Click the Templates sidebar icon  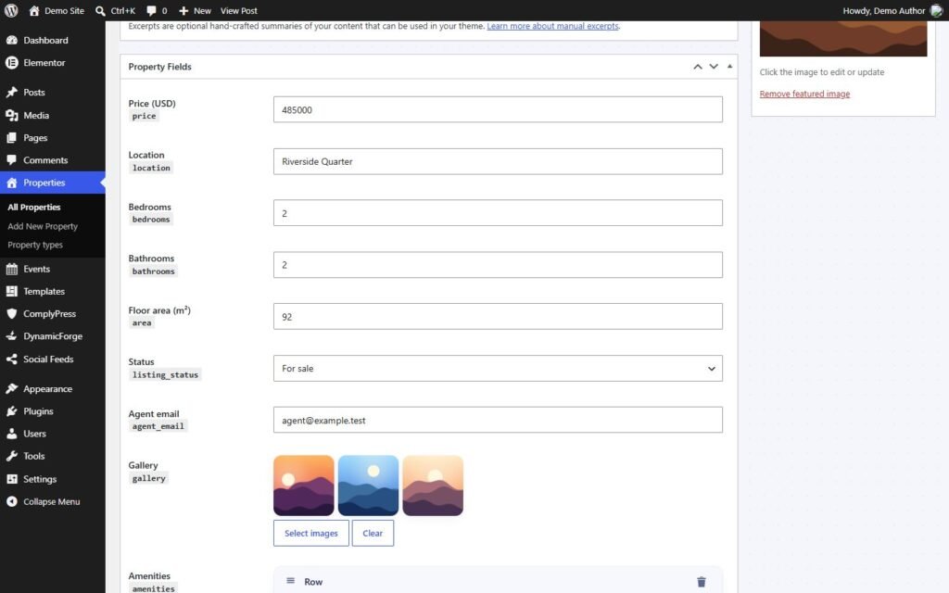coord(11,291)
